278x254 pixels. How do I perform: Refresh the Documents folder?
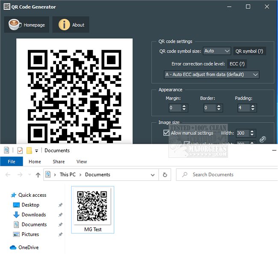coord(165,175)
